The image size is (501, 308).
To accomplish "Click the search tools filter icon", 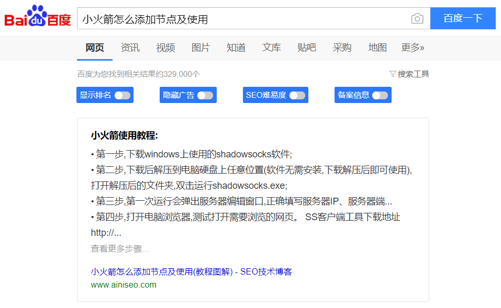I will [392, 74].
